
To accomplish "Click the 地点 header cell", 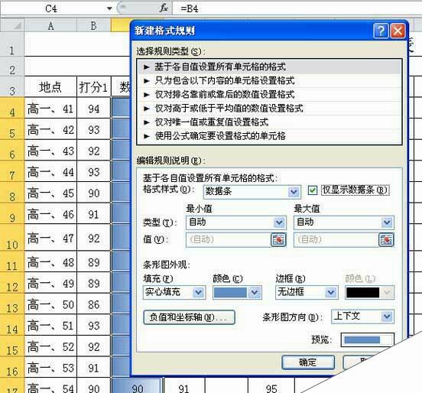I will pyautogui.click(x=50, y=87).
